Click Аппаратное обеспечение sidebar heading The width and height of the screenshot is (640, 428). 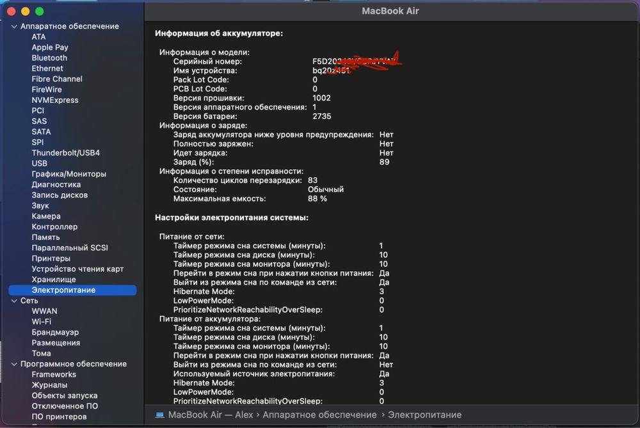[70, 26]
